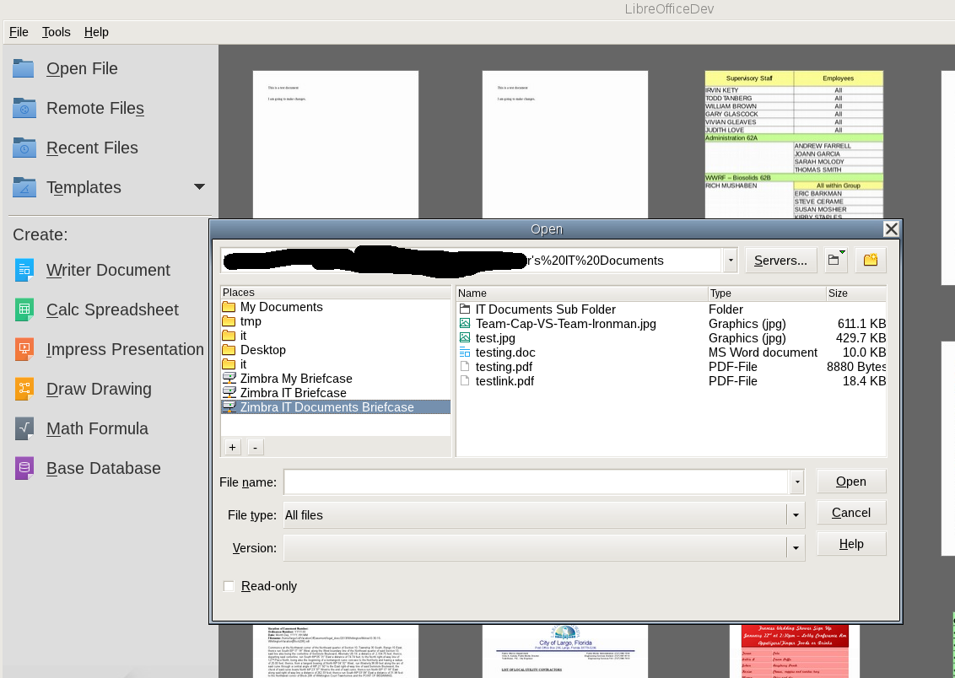Open the Tools menu
This screenshot has height=678, width=955.
coord(56,32)
